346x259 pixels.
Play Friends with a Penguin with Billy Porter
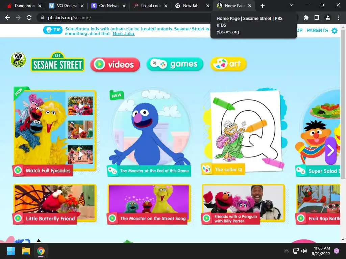tap(243, 204)
